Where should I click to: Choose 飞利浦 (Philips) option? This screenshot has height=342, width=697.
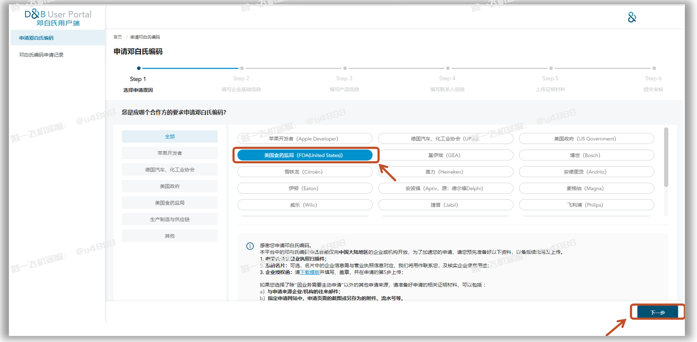click(x=586, y=205)
